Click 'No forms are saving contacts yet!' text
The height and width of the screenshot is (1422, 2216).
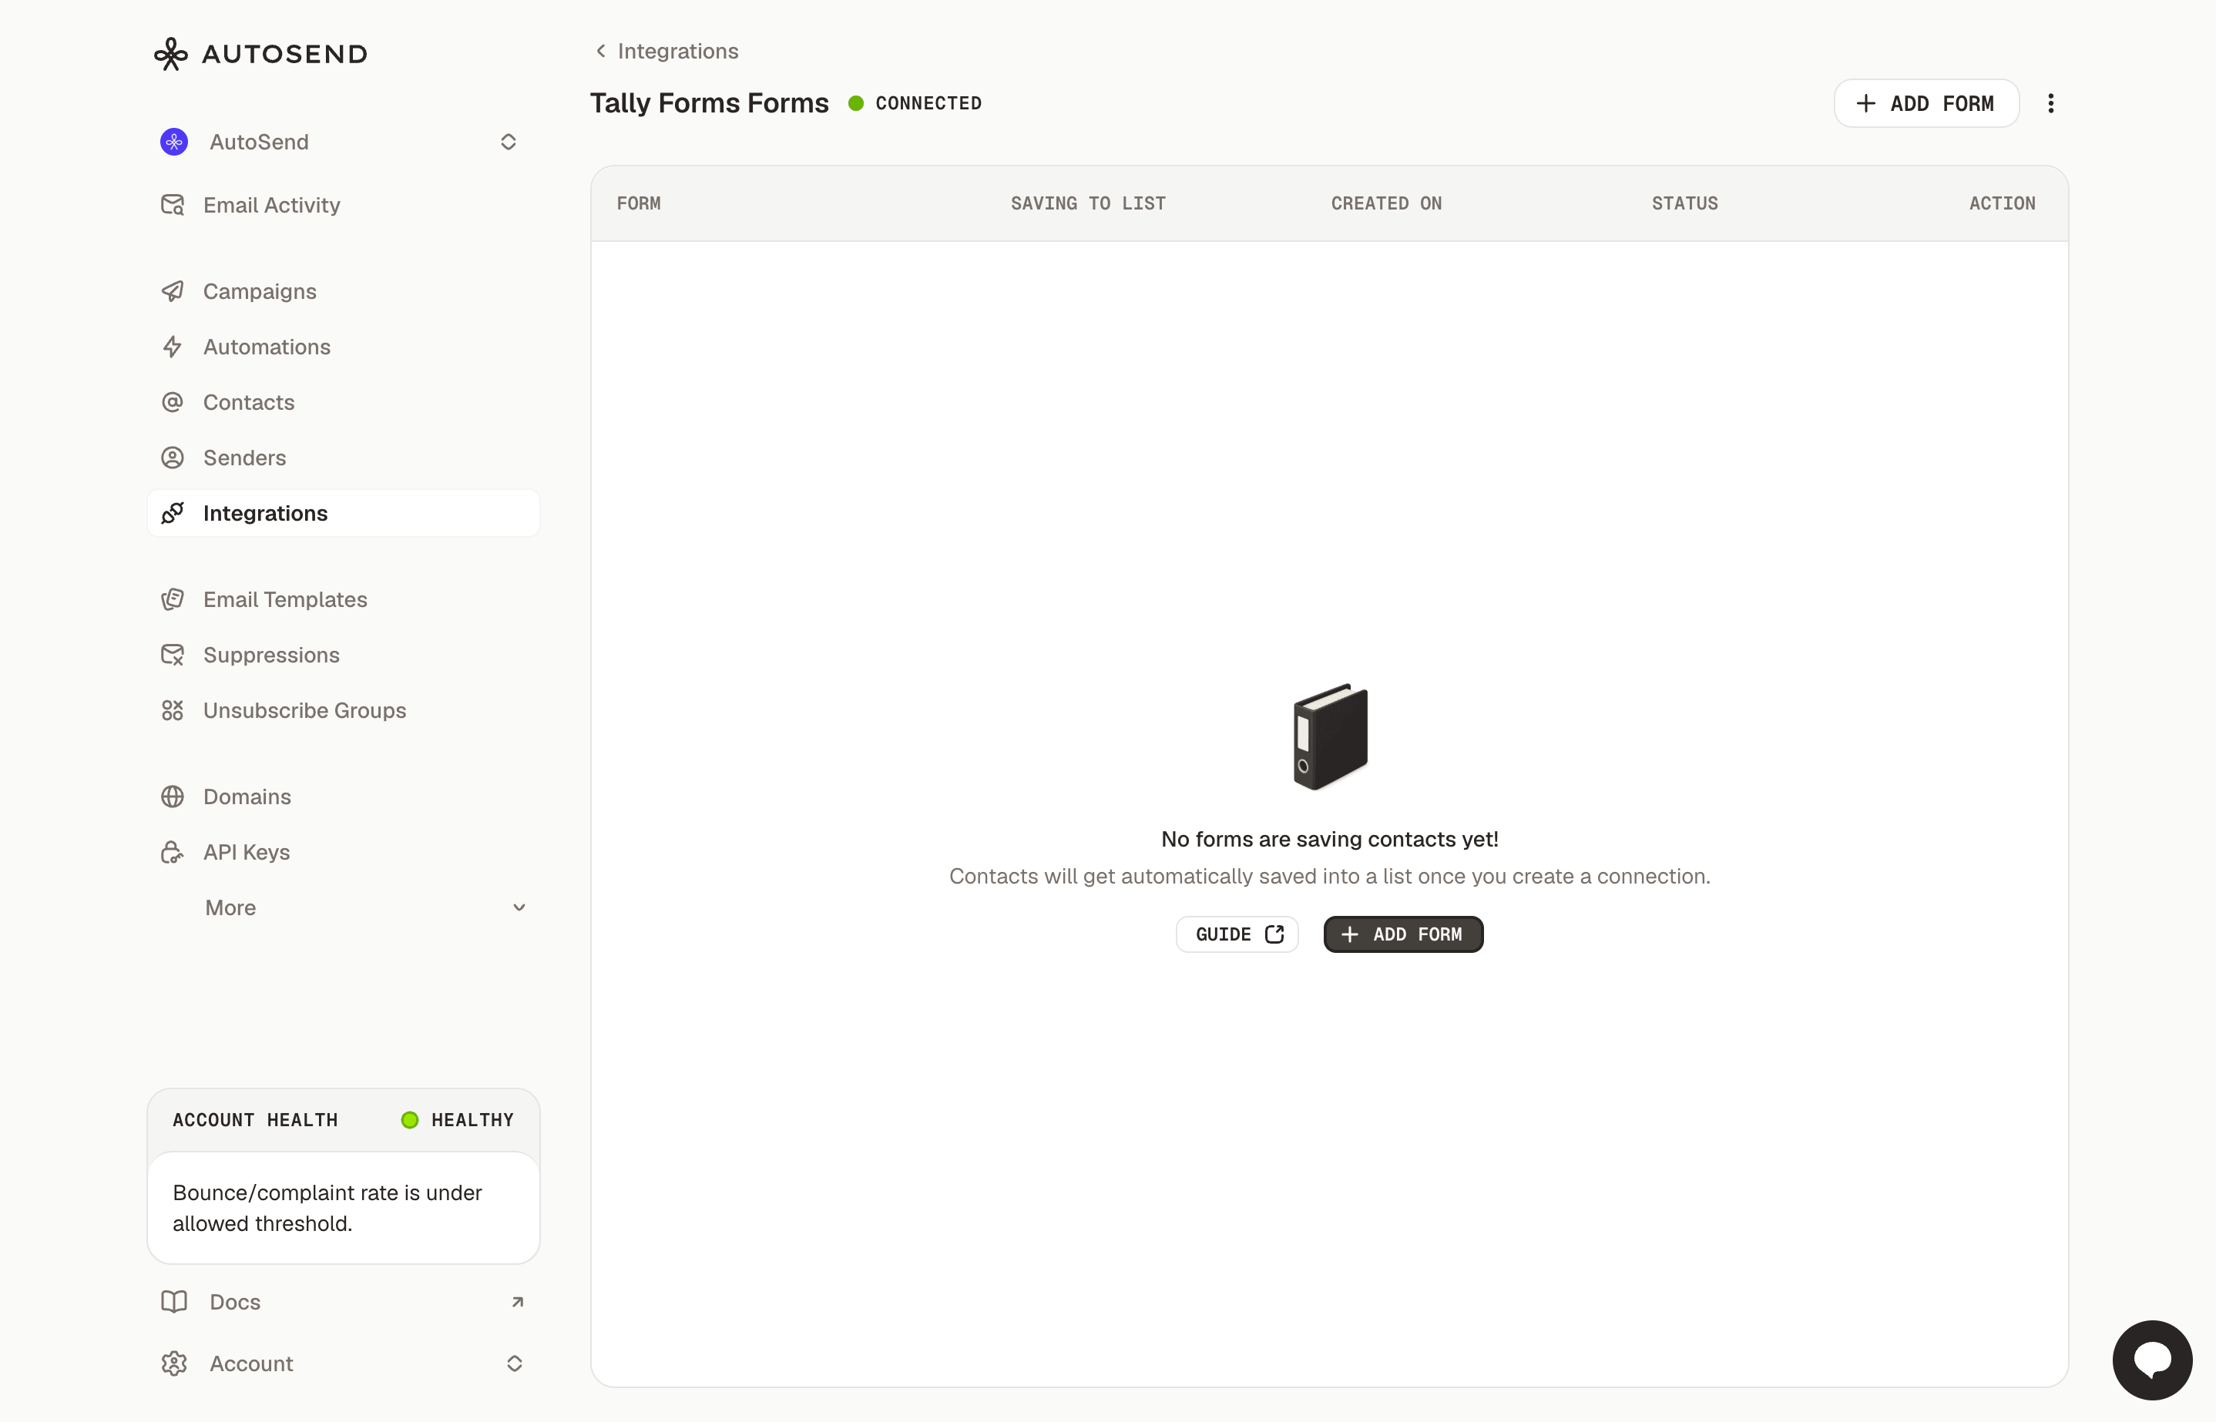(1330, 840)
